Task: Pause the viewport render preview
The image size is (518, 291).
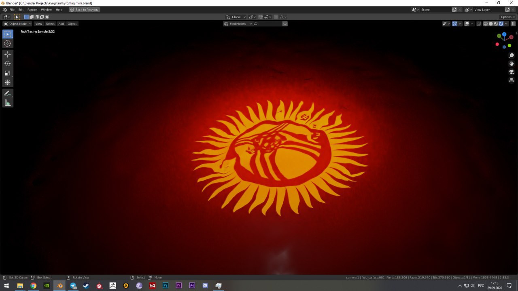Action: tap(513, 23)
